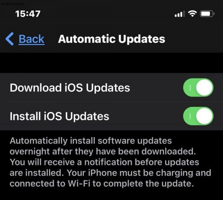Image resolution: width=223 pixels, height=200 pixels.
Task: Disable the Download iOS Updates switch
Action: pyautogui.click(x=198, y=87)
